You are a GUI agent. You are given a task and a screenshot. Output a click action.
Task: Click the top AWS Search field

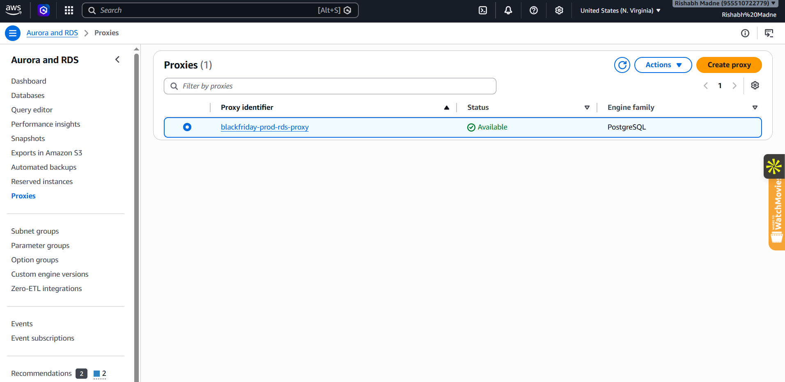click(220, 10)
